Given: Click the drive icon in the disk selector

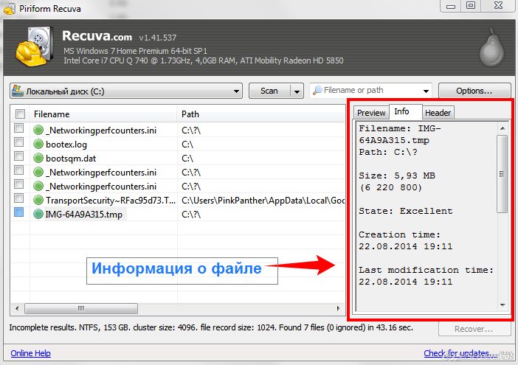Looking at the screenshot, I should tap(18, 91).
